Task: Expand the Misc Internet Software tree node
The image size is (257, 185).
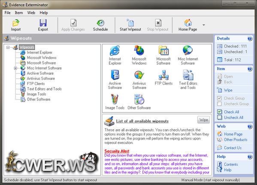Action: (15, 68)
